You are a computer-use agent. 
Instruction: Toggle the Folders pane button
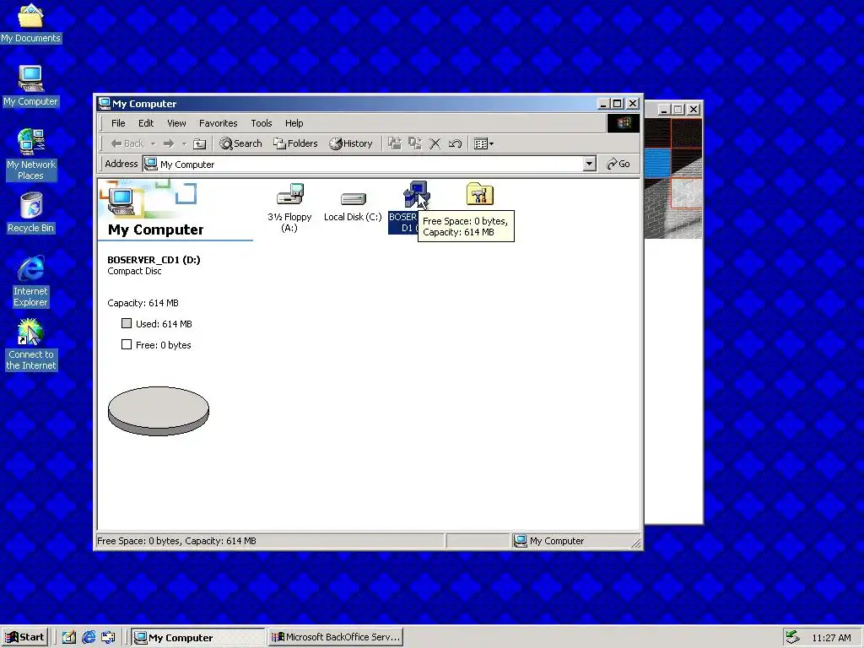pos(295,143)
